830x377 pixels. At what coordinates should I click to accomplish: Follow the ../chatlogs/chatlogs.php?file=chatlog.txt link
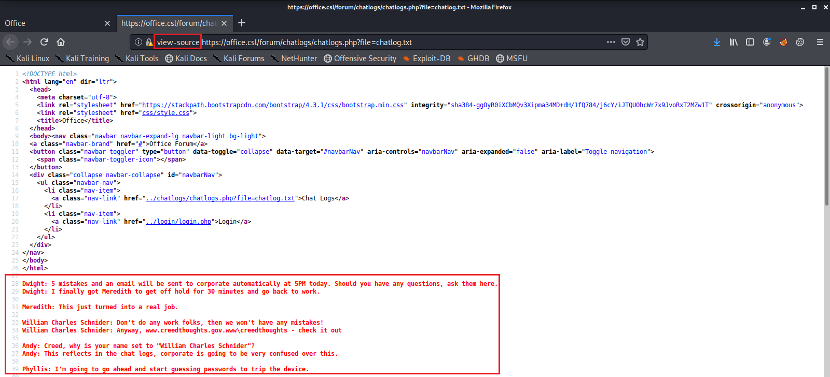220,198
